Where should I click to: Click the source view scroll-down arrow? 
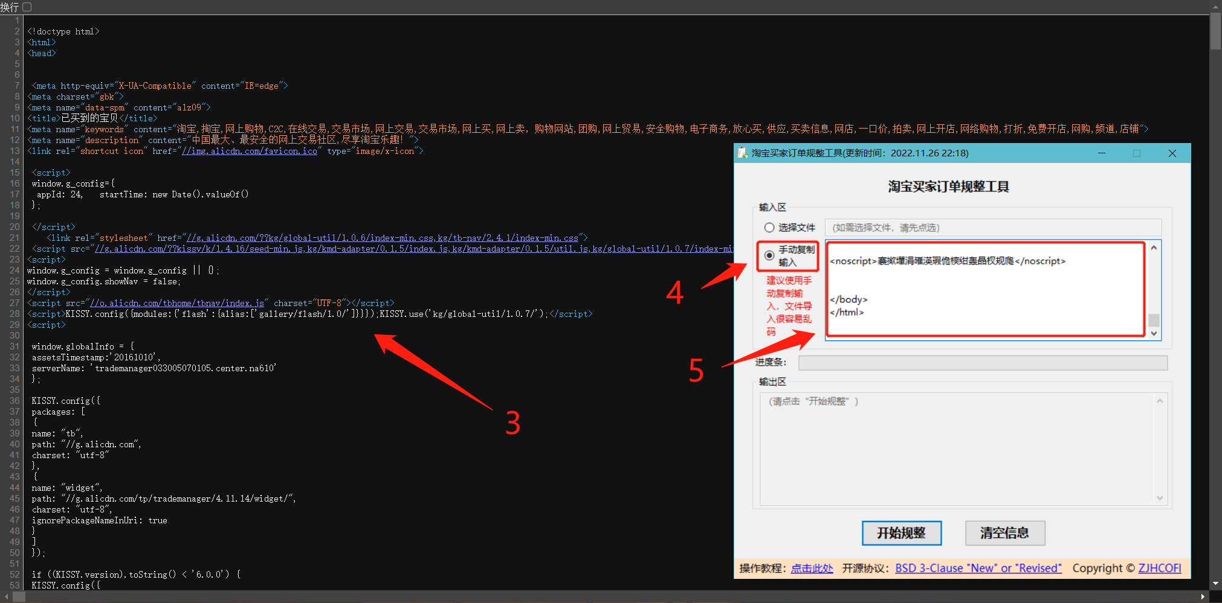1215,584
